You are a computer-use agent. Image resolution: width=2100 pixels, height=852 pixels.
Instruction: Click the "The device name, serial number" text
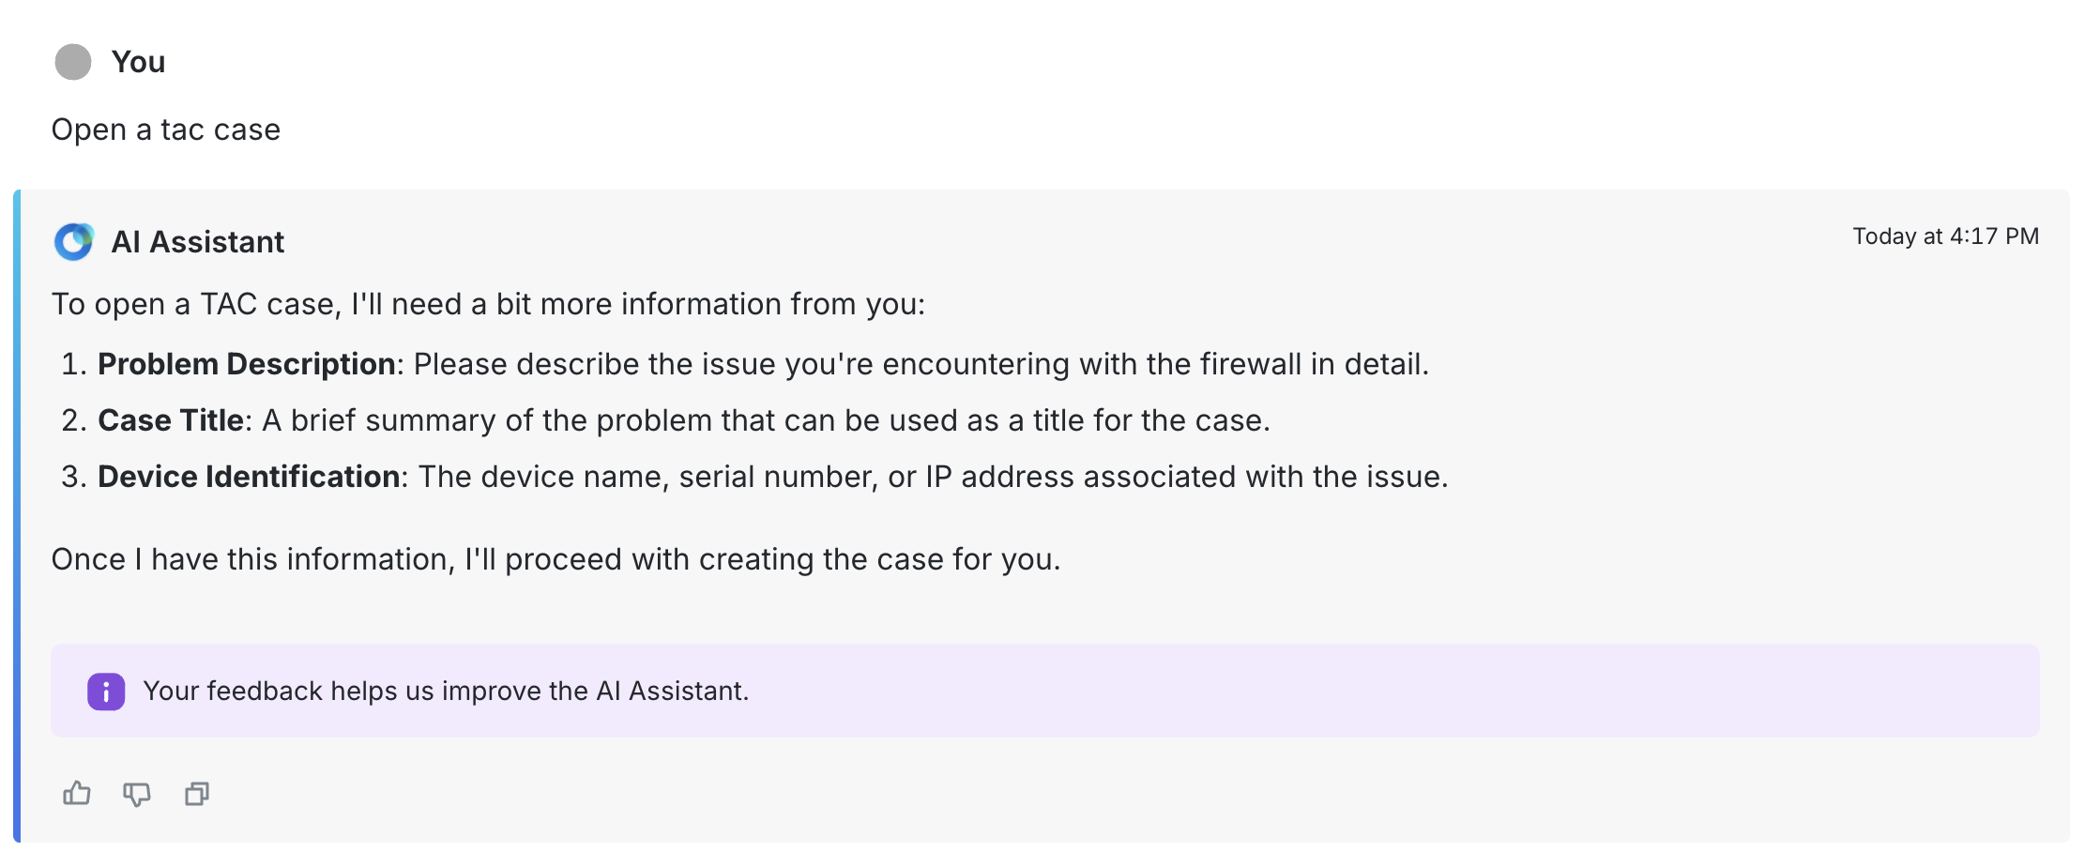point(933,477)
